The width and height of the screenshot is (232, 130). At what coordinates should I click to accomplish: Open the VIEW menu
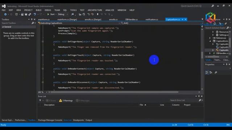(18, 10)
